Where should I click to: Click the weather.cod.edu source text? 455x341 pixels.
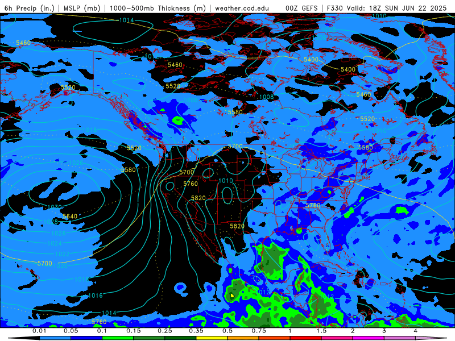coord(242,8)
